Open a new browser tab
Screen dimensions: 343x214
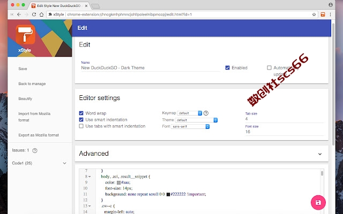95,6
